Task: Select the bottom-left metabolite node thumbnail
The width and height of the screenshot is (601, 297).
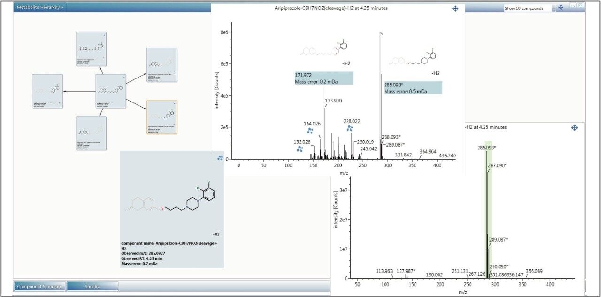Action: click(x=90, y=133)
